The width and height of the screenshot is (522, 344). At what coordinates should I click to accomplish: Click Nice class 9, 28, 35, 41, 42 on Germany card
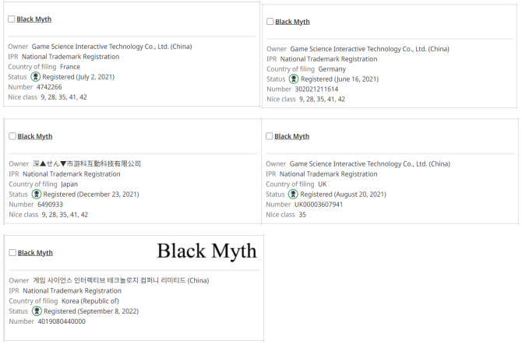pyautogui.click(x=322, y=99)
